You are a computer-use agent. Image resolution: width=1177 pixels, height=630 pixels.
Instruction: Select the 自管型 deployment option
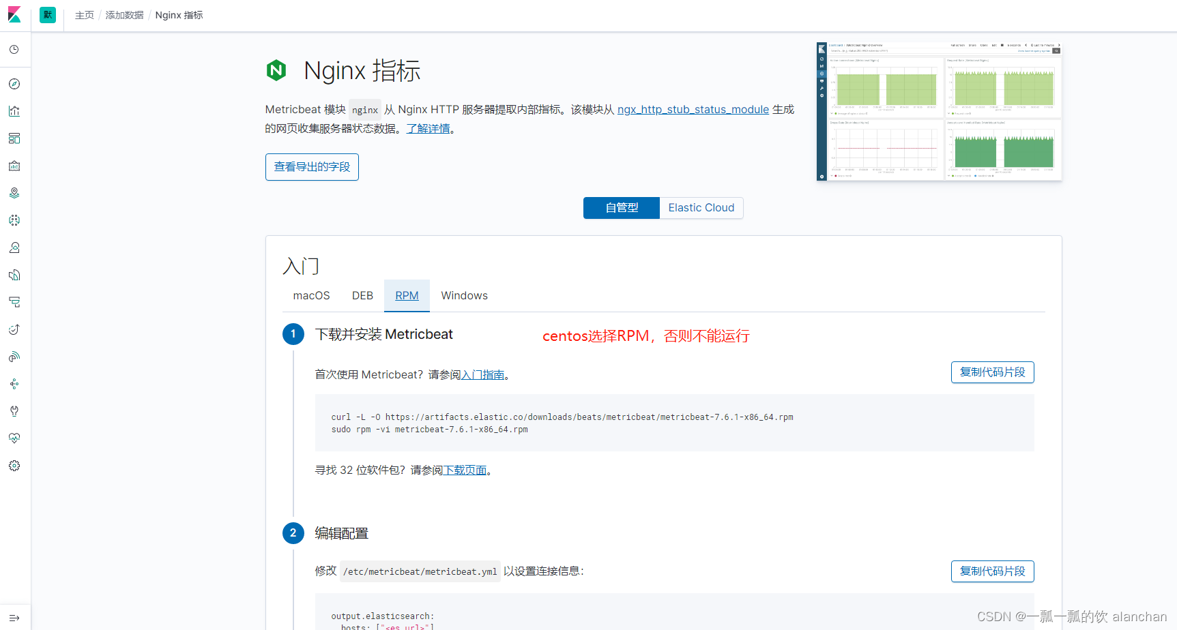click(x=620, y=207)
